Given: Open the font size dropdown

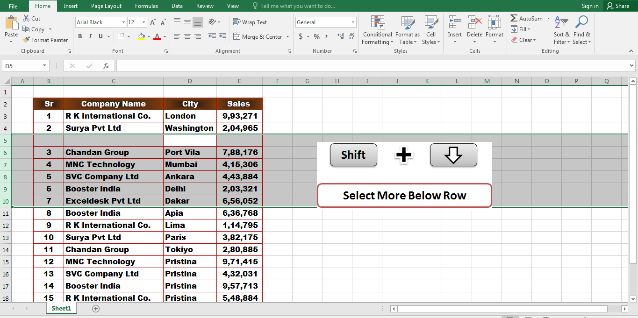Looking at the screenshot, I should click(x=143, y=22).
